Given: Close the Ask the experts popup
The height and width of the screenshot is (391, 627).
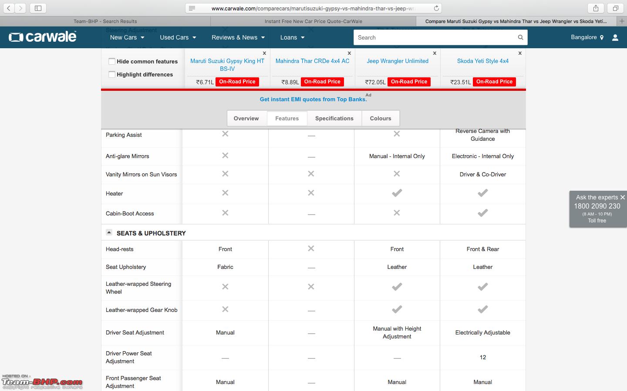Looking at the screenshot, I should [x=623, y=197].
